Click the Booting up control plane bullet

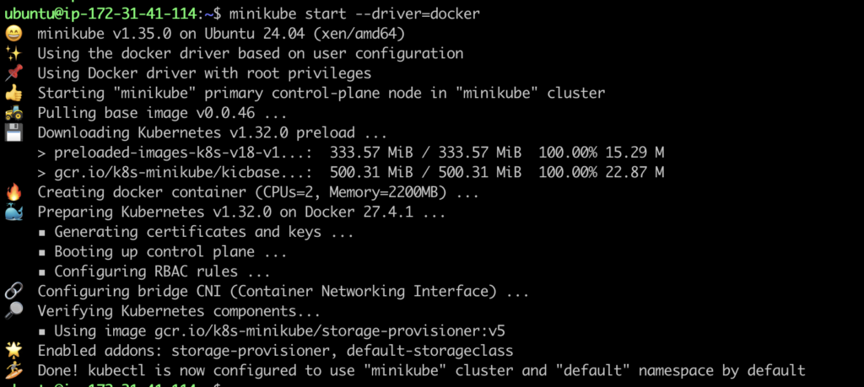(163, 252)
